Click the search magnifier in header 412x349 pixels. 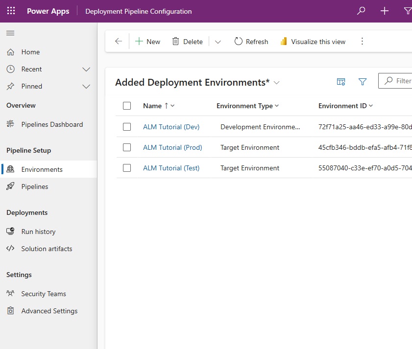click(361, 11)
